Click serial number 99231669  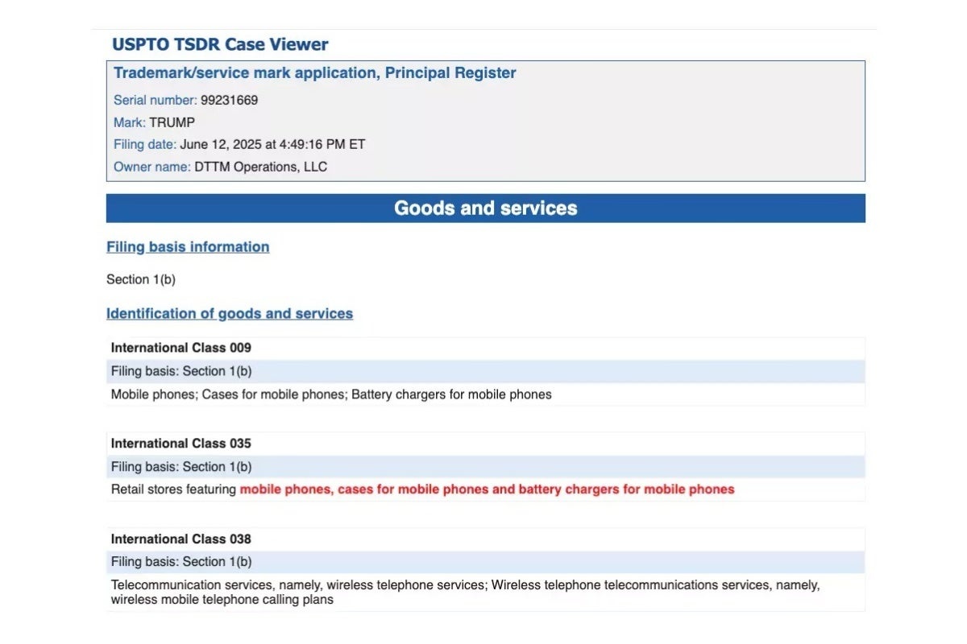(x=229, y=101)
